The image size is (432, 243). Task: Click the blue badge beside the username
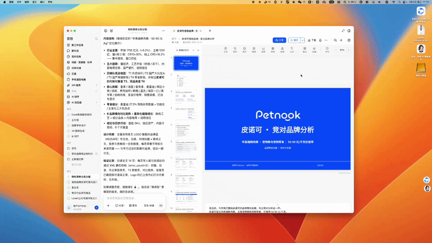click(x=97, y=207)
